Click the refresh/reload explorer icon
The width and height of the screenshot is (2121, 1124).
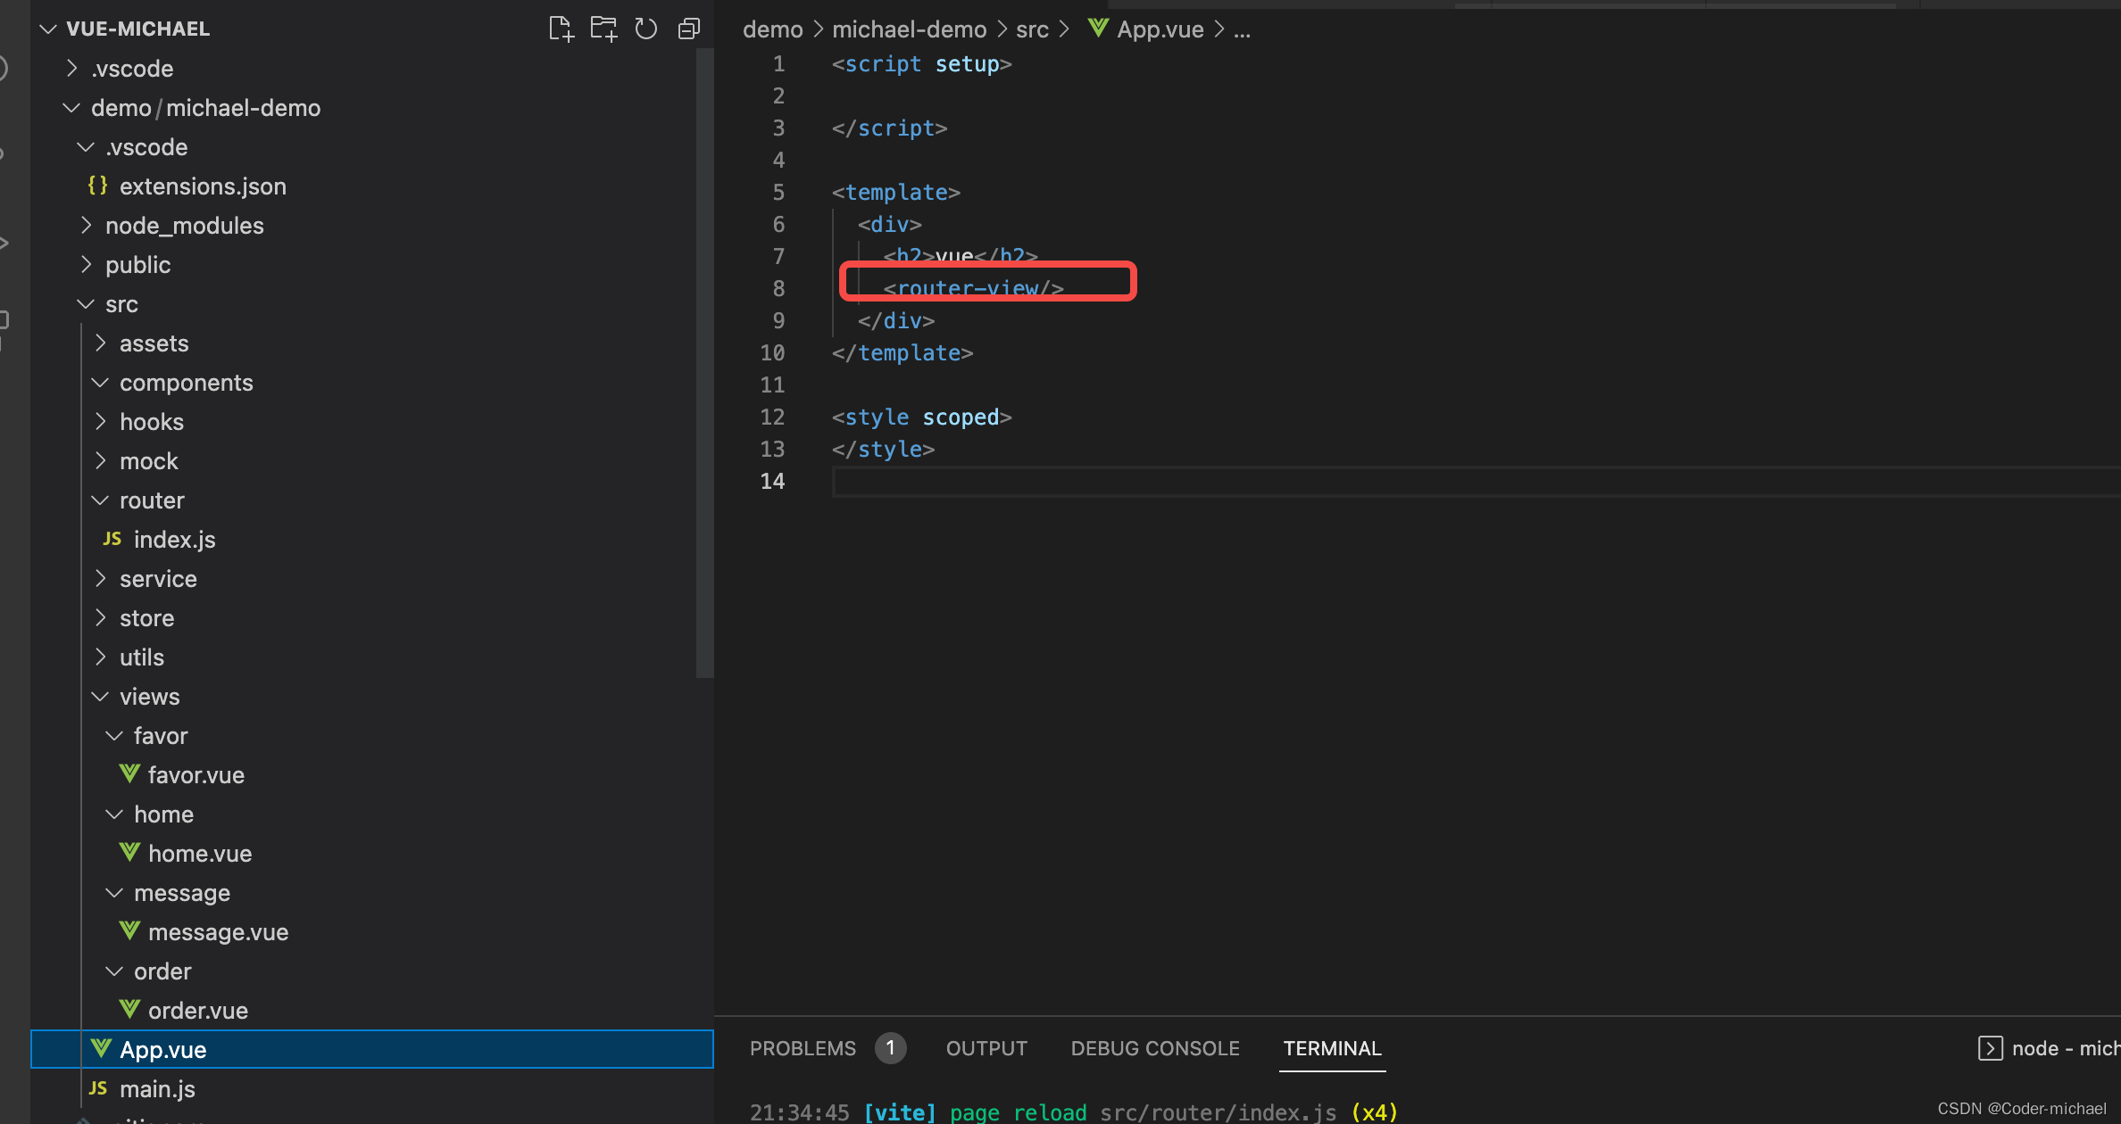644,27
